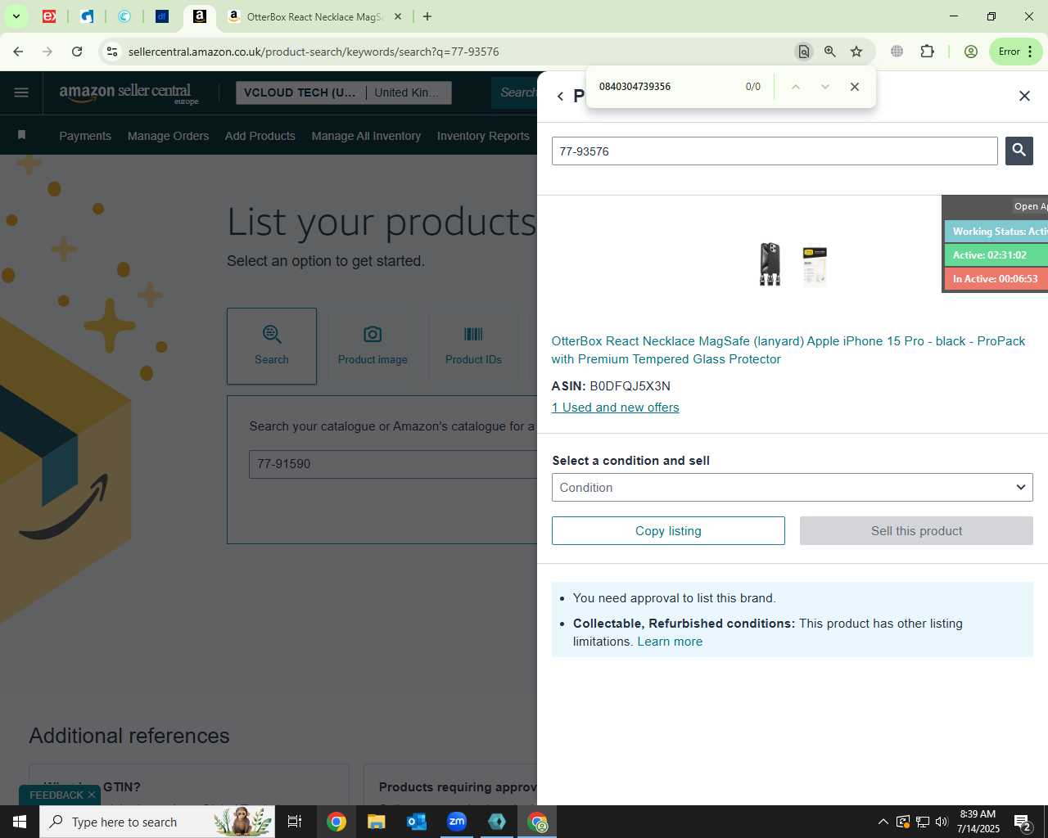Screen dimensions: 1048x838
Task: Select the Search listing option tile
Action: (272, 346)
